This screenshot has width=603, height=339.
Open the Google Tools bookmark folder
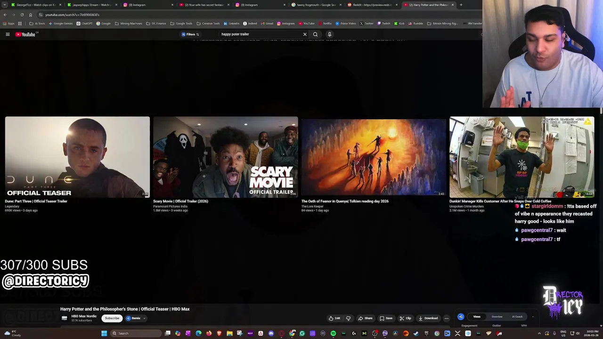[181, 24]
